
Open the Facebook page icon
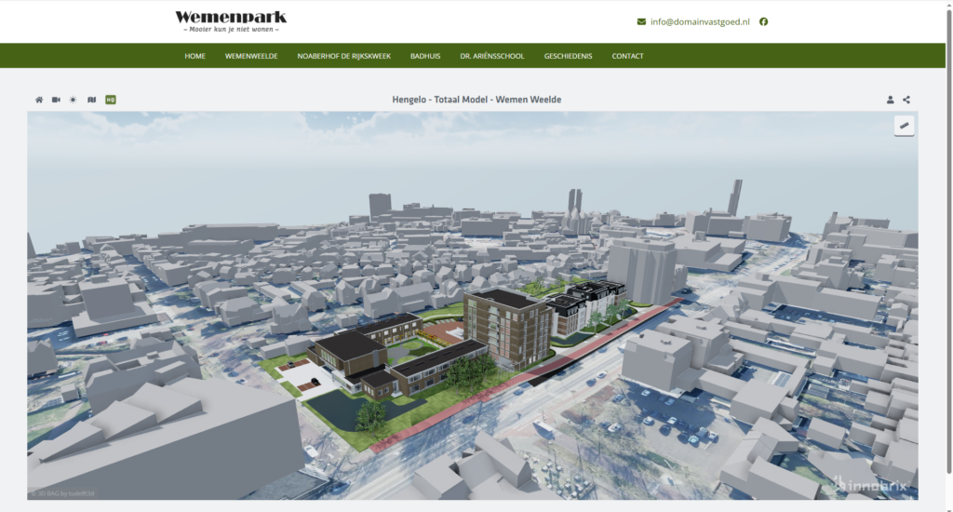(x=763, y=21)
